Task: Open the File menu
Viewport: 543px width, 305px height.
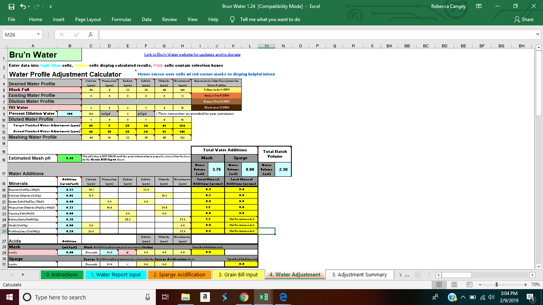Action: click(12, 19)
